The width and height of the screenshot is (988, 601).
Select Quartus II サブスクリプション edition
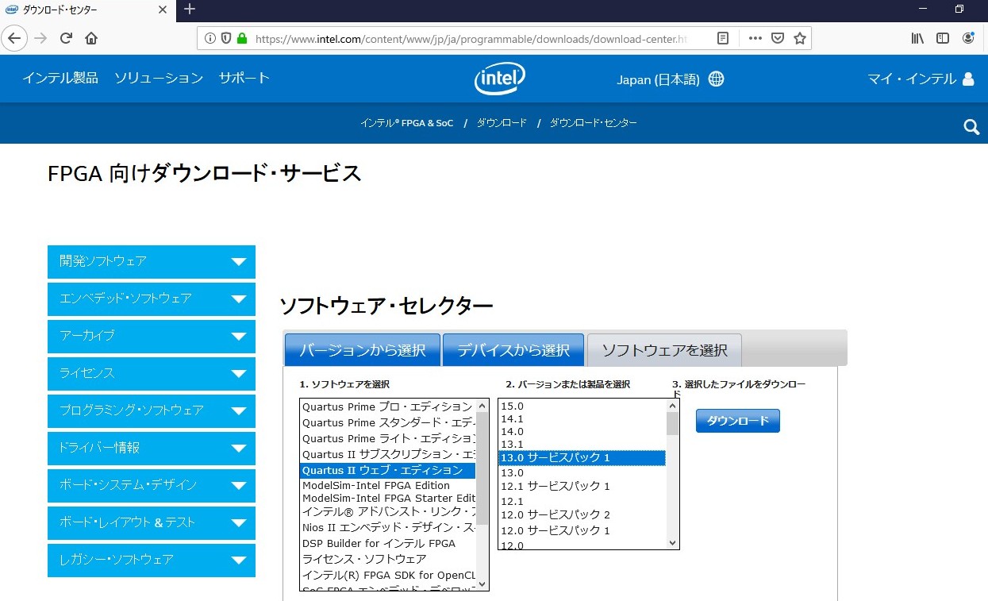pos(387,454)
